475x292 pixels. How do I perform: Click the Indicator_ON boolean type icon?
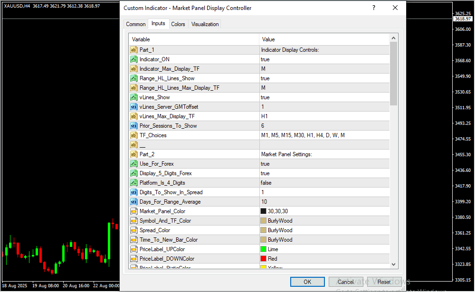coord(133,59)
